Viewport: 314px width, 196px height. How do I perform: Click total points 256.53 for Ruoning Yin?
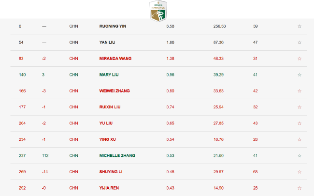point(219,26)
